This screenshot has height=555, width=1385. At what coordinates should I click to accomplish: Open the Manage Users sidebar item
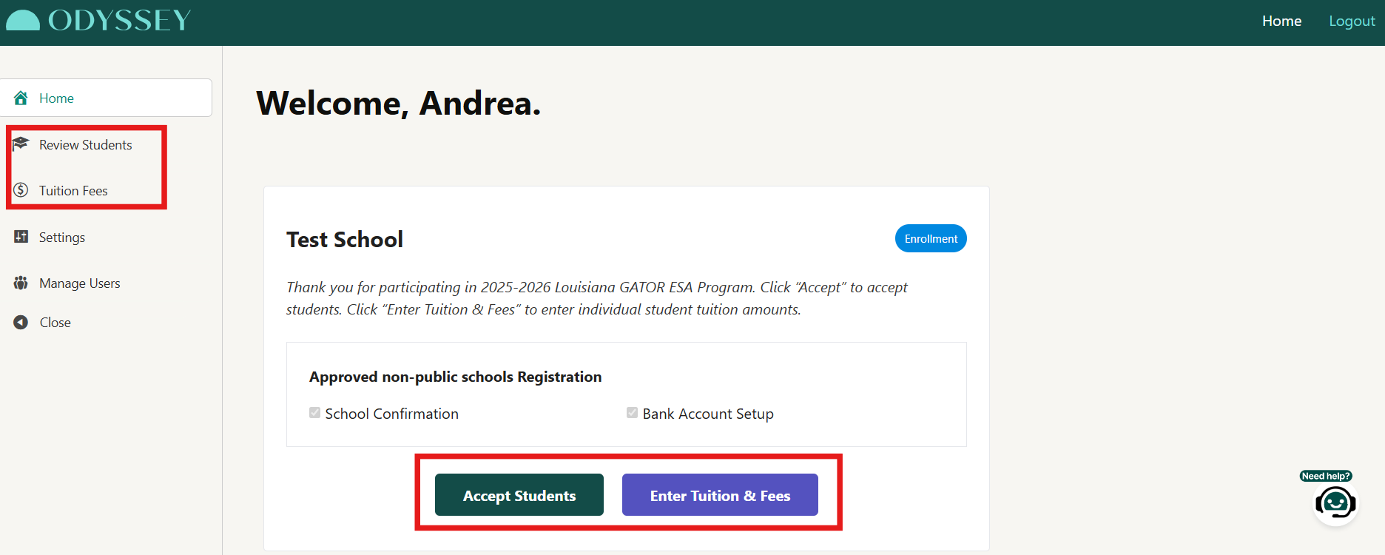click(x=79, y=283)
